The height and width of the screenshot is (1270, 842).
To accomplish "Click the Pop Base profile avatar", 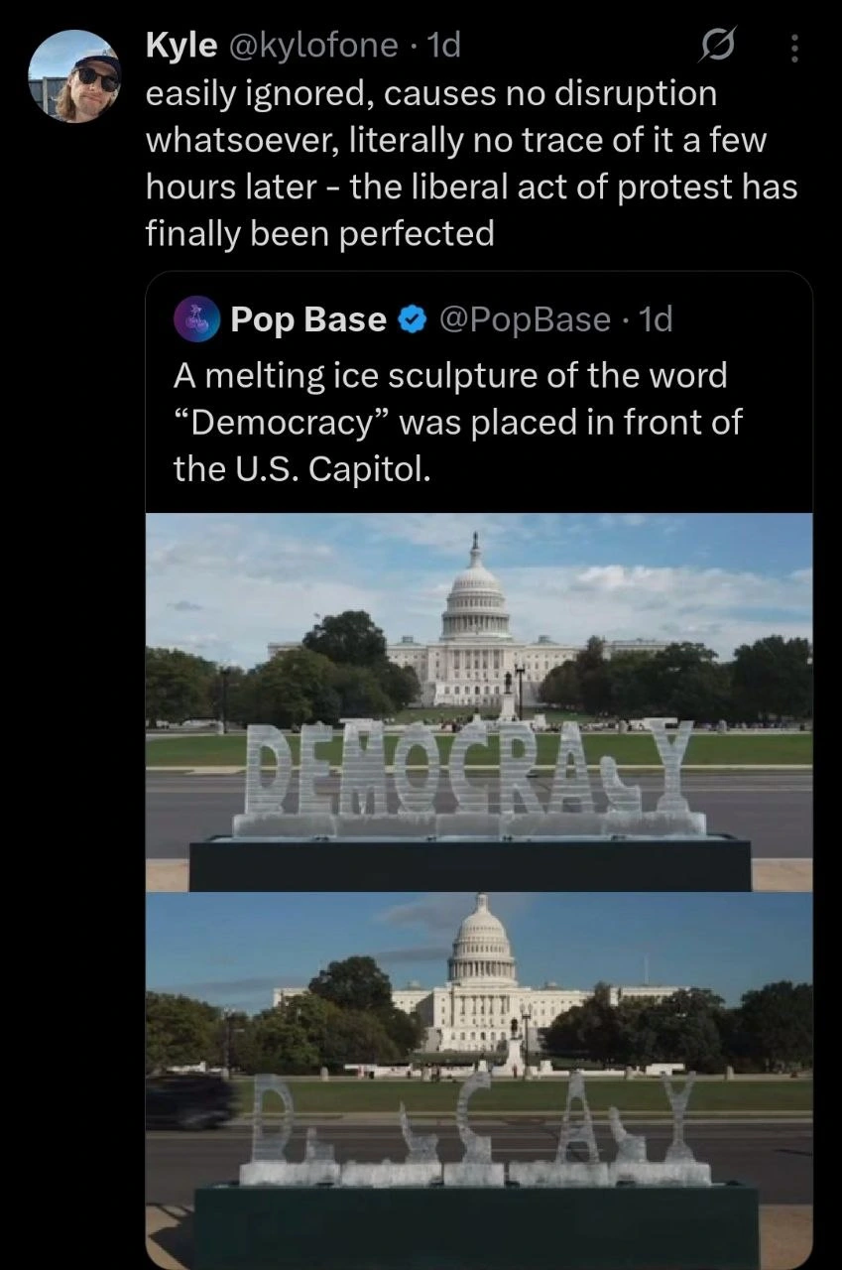I will (197, 319).
